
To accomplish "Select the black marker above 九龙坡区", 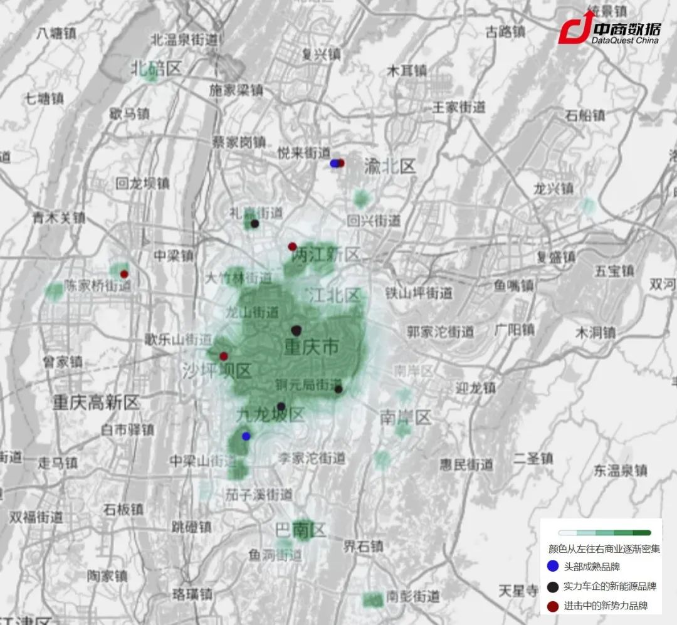I will pyautogui.click(x=281, y=406).
